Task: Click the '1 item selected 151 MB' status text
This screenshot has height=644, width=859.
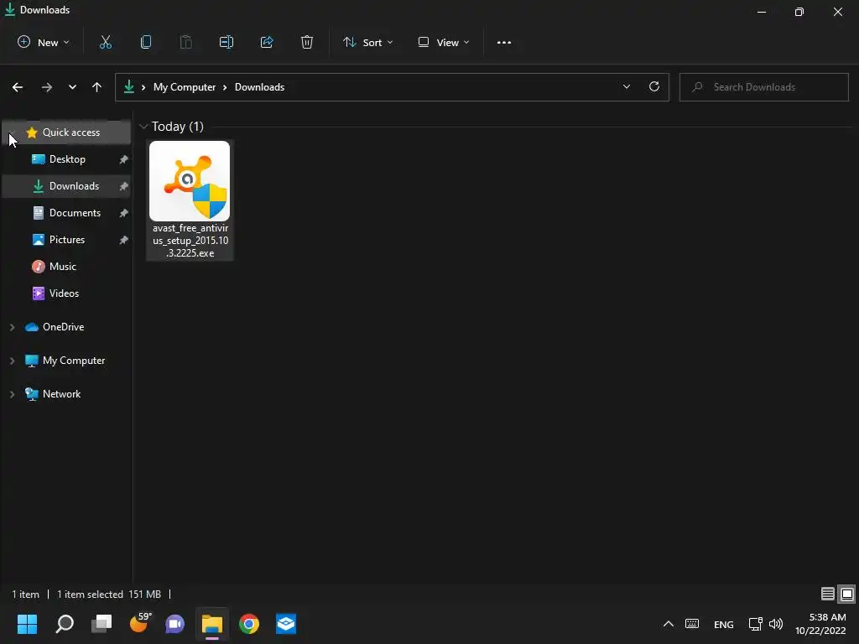Action: coord(109,595)
